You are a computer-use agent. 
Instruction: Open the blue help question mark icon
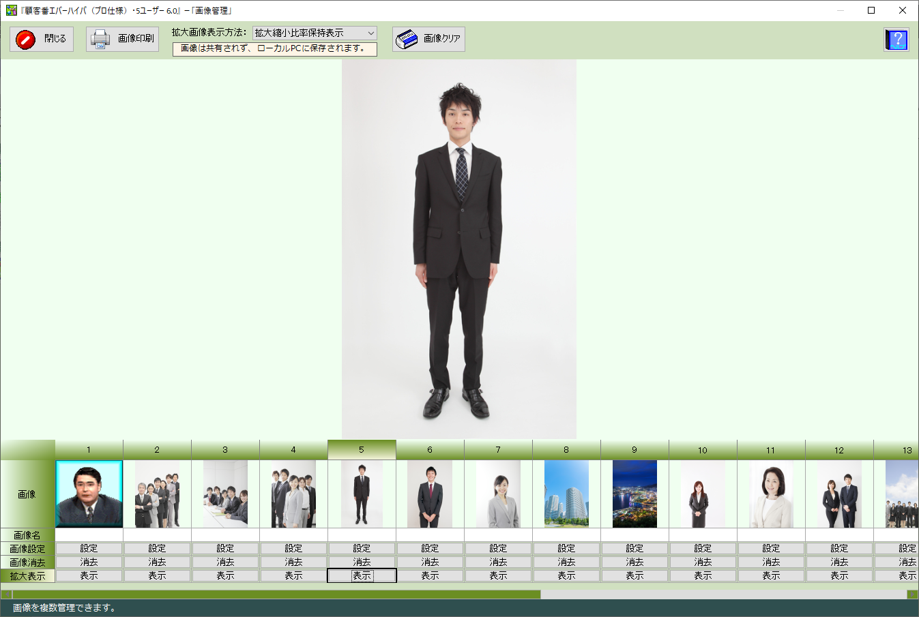tap(896, 40)
